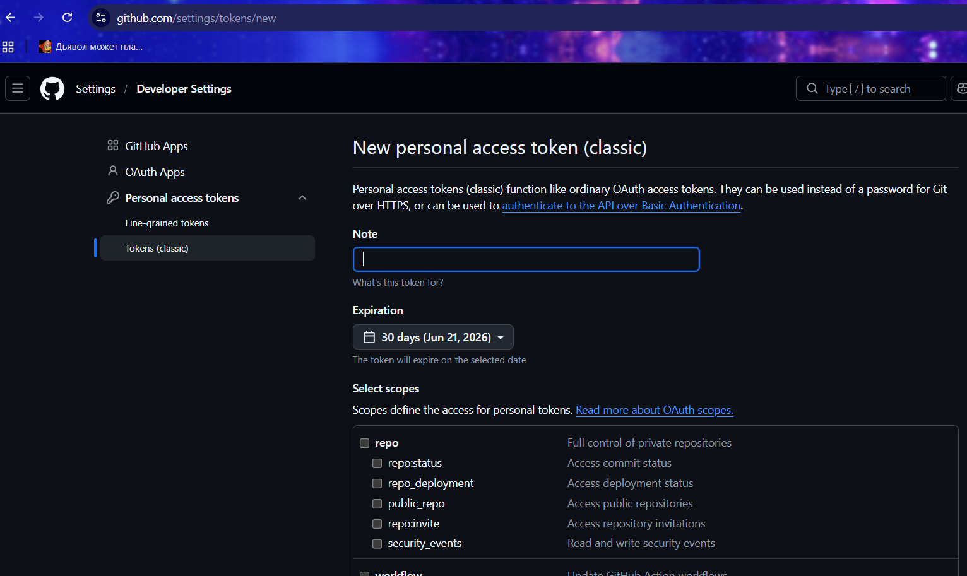
Task: Click the Developer Settings breadcrumb
Action: tap(184, 89)
